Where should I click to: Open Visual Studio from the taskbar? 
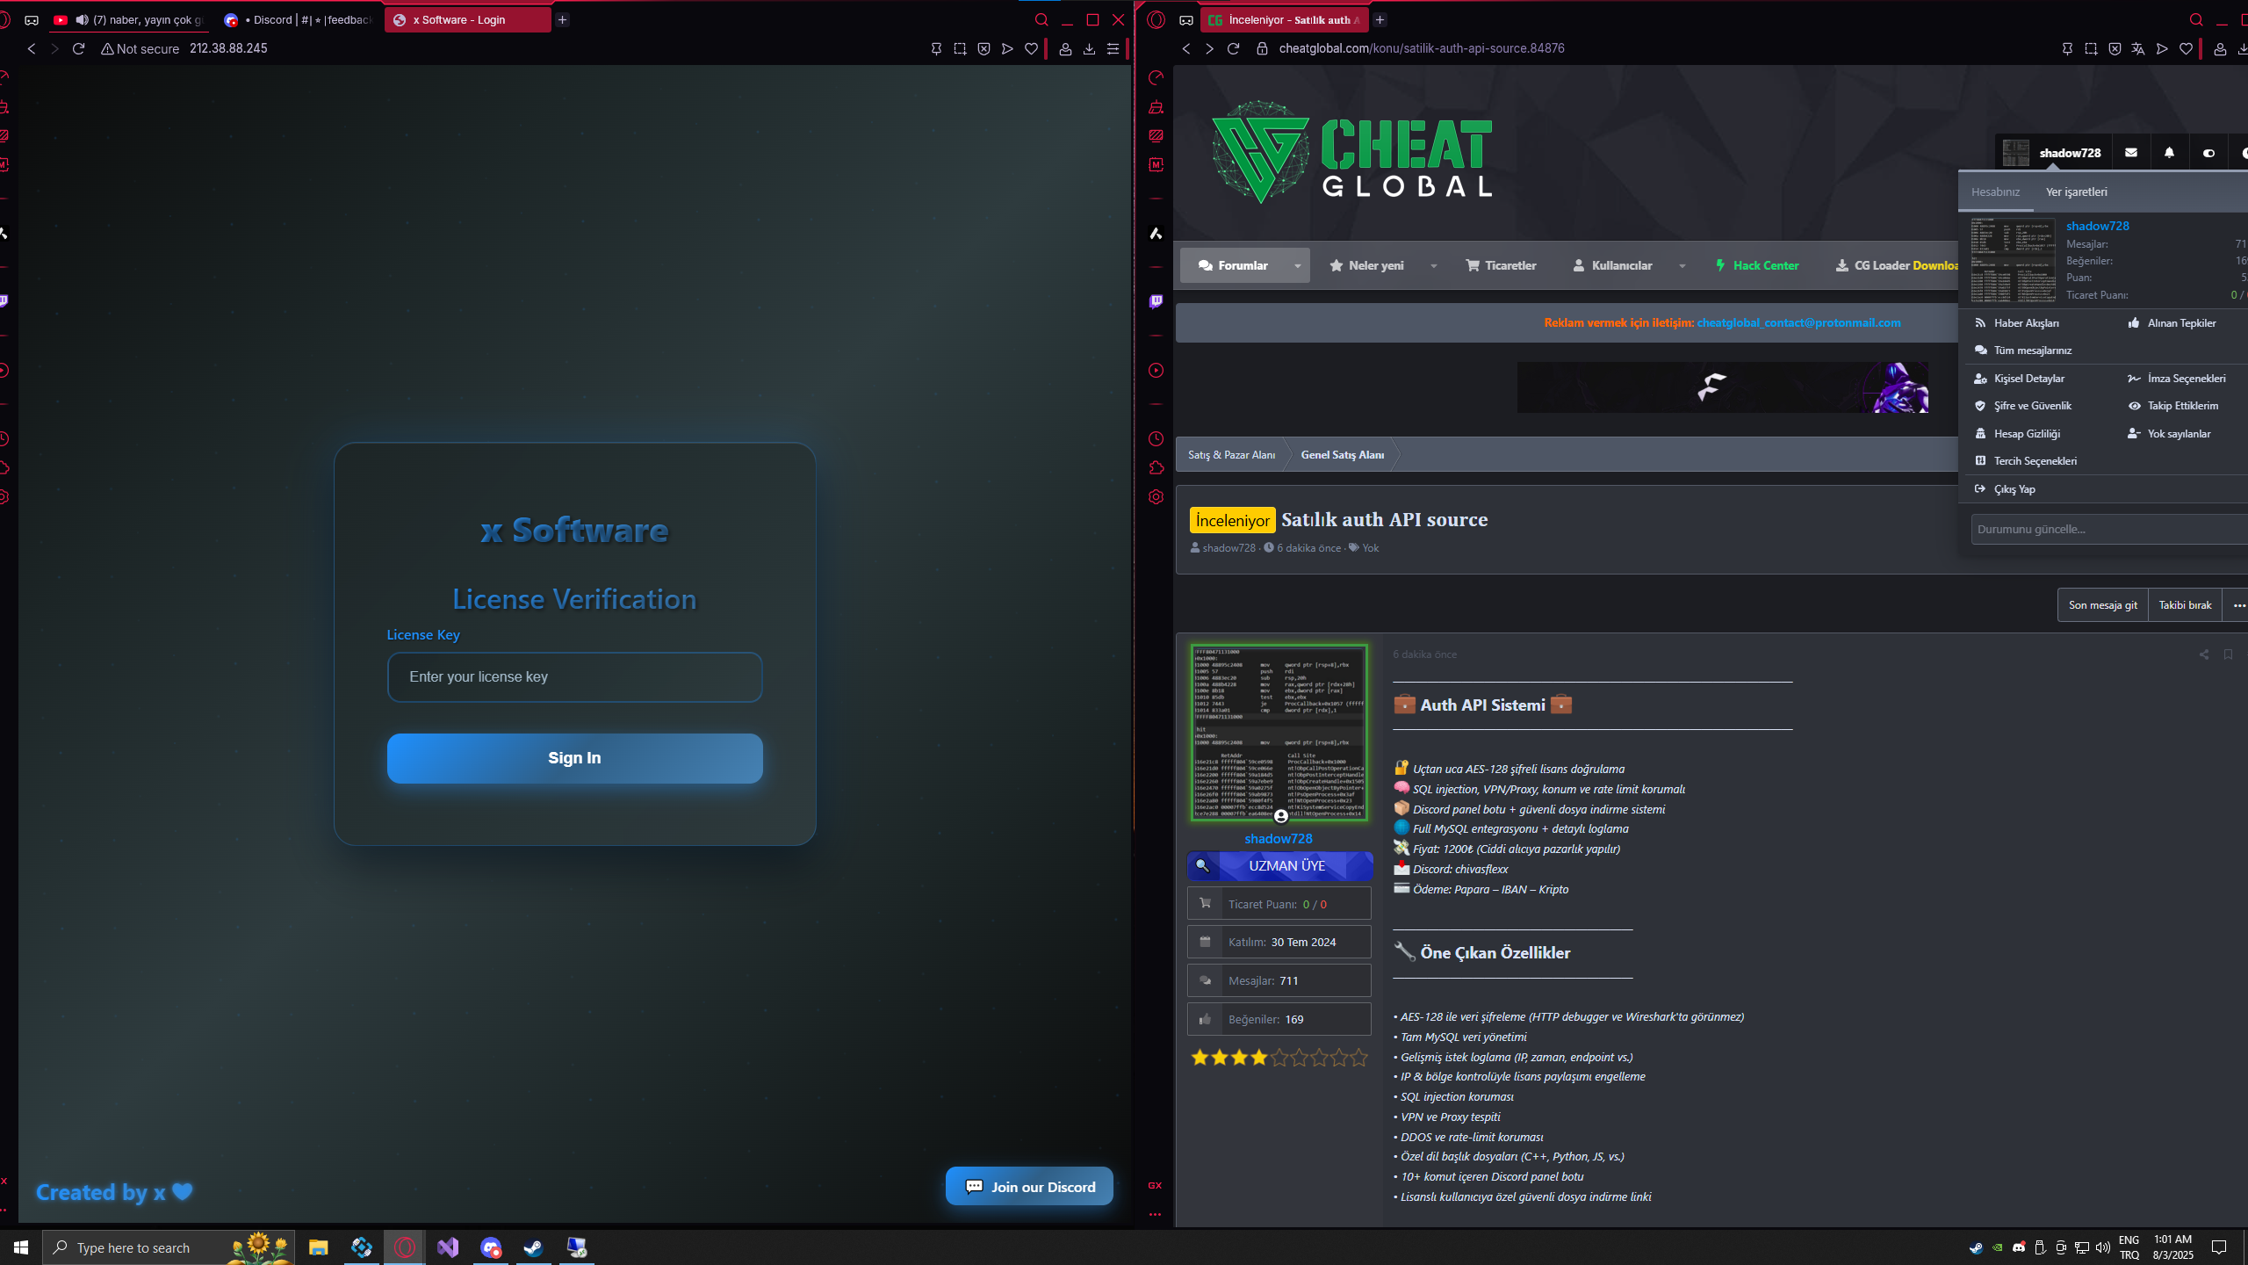pos(448,1247)
